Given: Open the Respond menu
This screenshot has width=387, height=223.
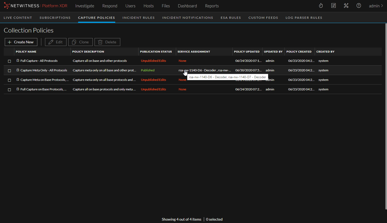Looking at the screenshot, I should [110, 6].
